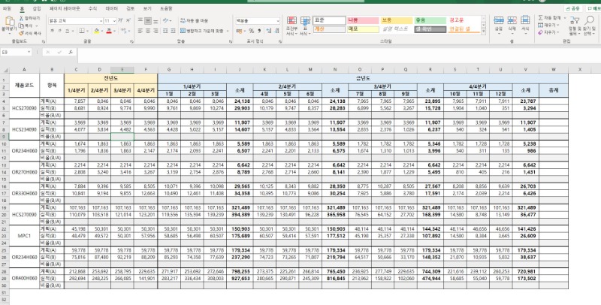Click AutoSum (자동 합계) sigma icon
The image size is (601, 305).
tap(540, 17)
